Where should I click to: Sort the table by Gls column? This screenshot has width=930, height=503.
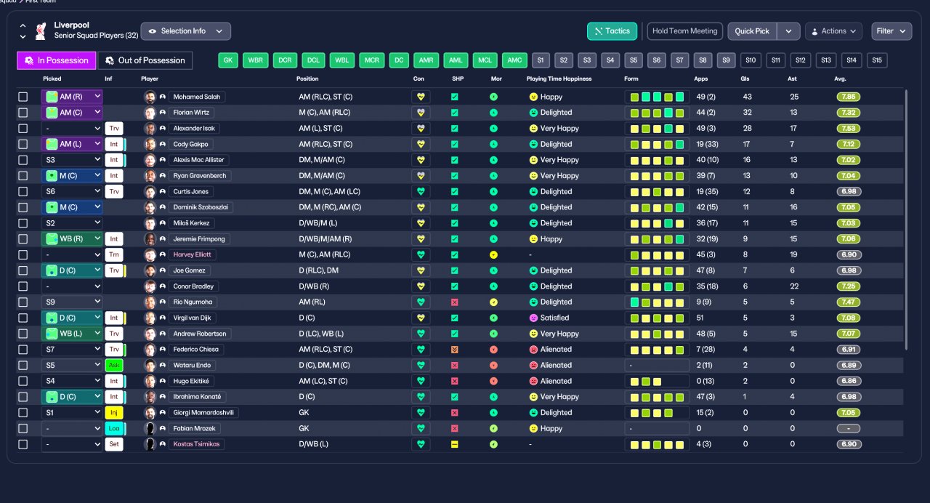[746, 79]
